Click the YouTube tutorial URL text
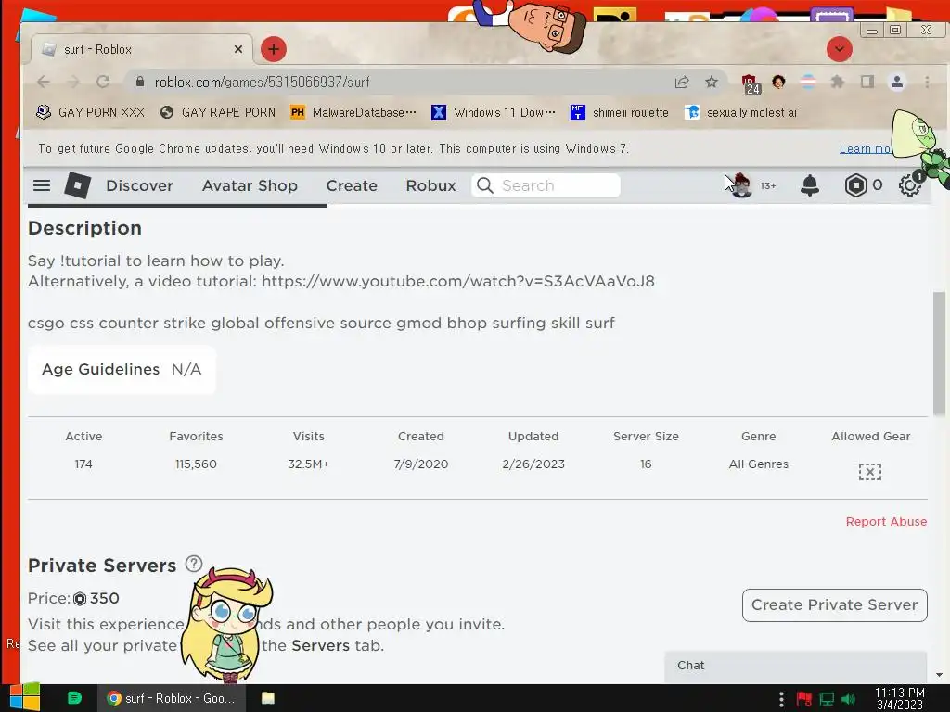Screen dimensions: 950x712 pyautogui.click(x=458, y=282)
